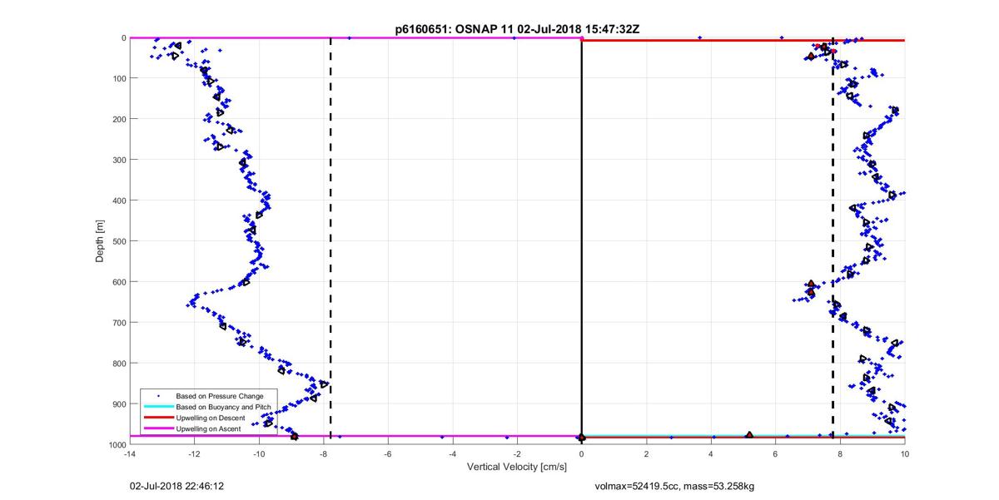The image size is (999, 500).
Task: Click the x-axis tick label '2'
Action: click(x=646, y=454)
